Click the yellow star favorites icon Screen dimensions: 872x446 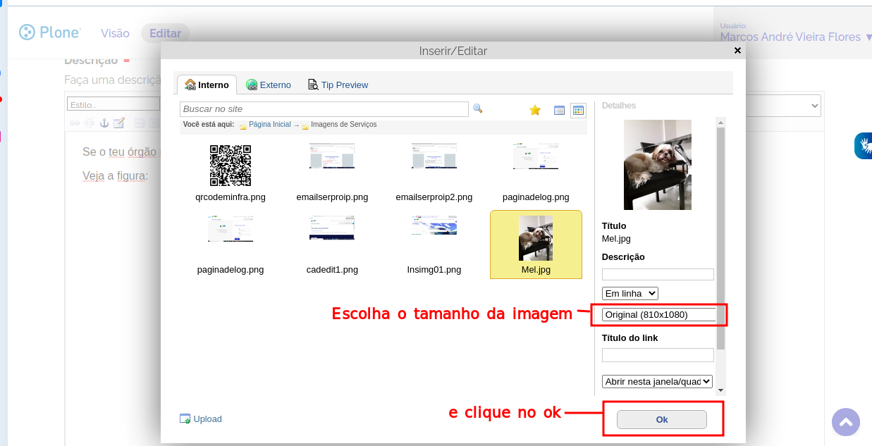(535, 110)
